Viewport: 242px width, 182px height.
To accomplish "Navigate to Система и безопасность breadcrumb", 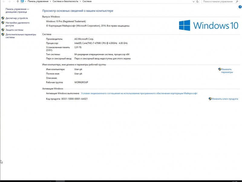I will tap(65, 2).
